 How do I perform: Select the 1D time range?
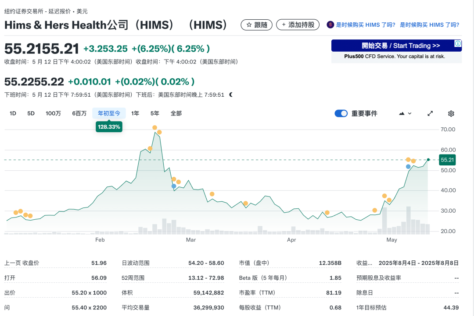(x=13, y=113)
